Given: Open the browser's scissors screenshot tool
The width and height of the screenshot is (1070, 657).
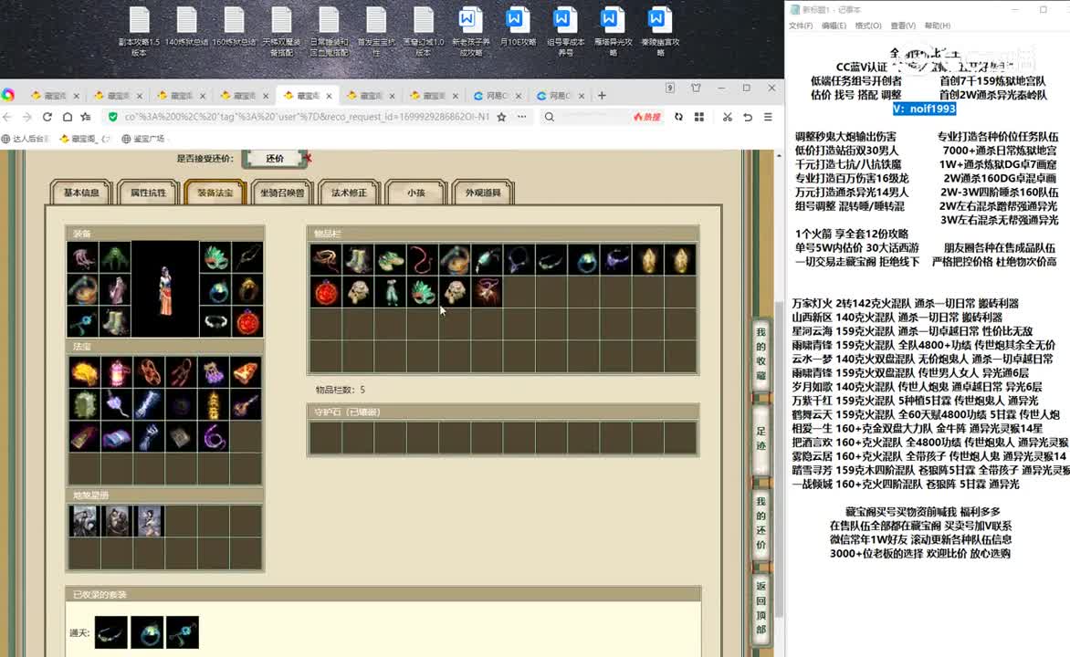Looking at the screenshot, I should click(728, 118).
